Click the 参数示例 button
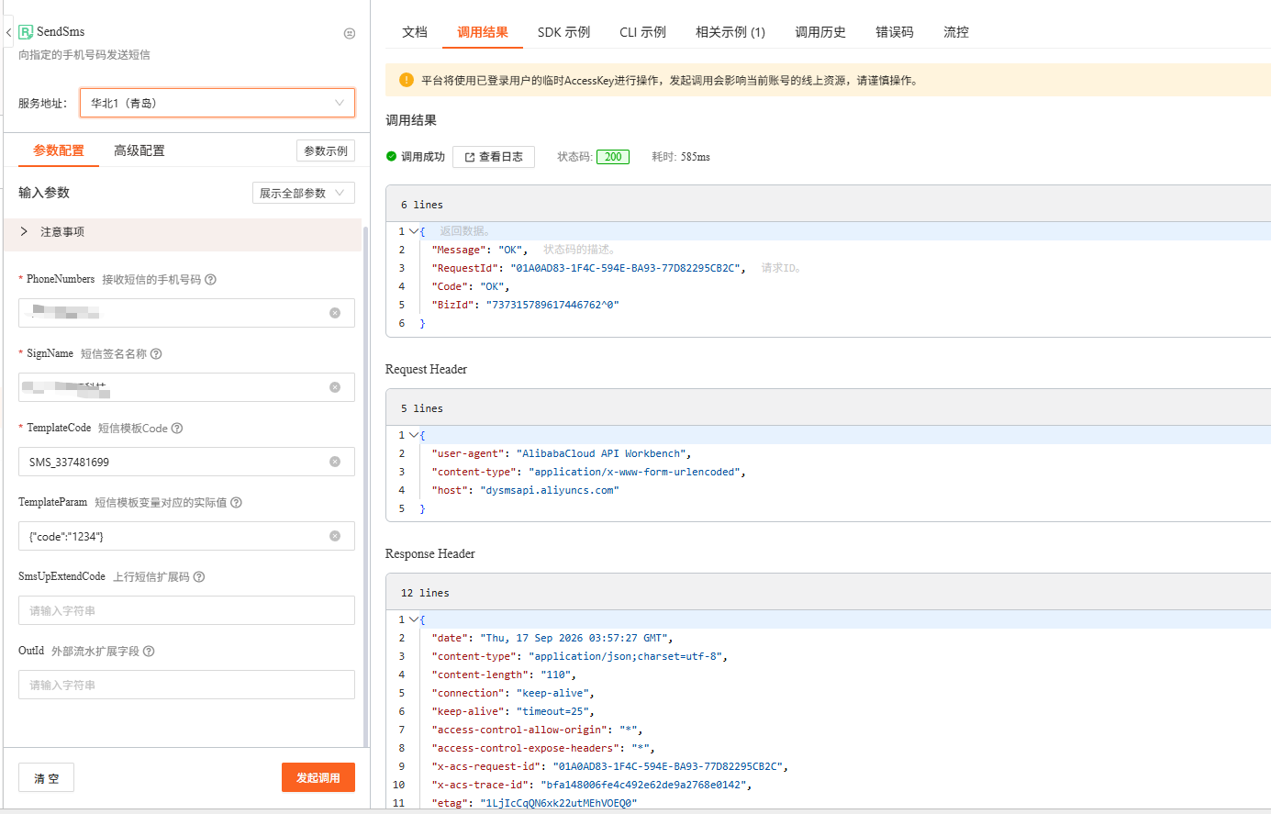Viewport: 1271px width, 814px height. click(326, 151)
